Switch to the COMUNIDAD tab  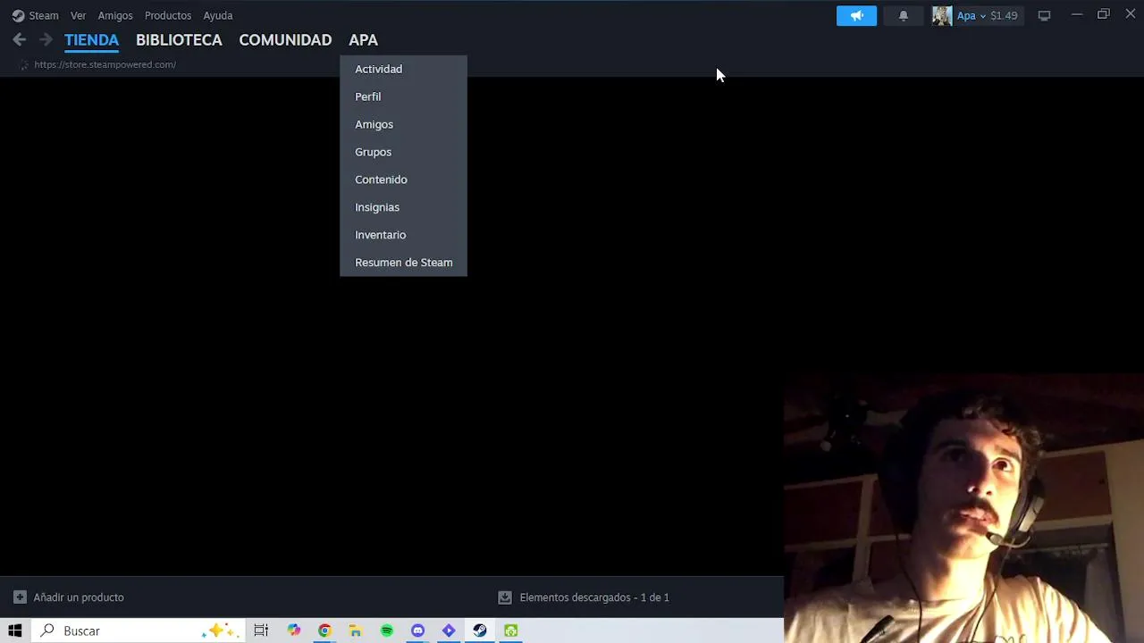point(285,40)
